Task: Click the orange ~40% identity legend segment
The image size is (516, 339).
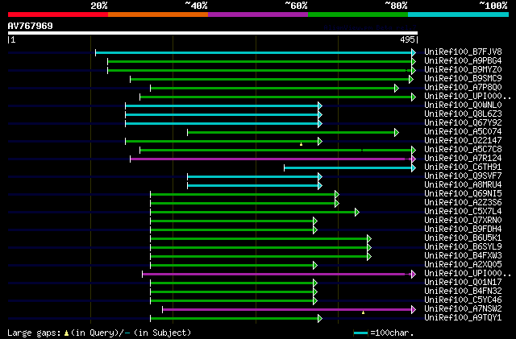Action: (158, 14)
